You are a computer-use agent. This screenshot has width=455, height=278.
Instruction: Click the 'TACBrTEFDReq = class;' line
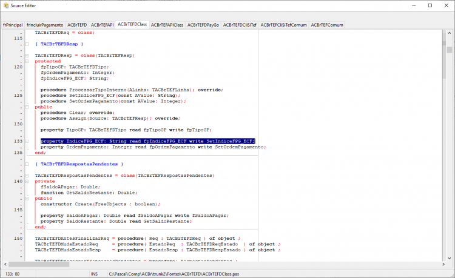[x=65, y=33]
